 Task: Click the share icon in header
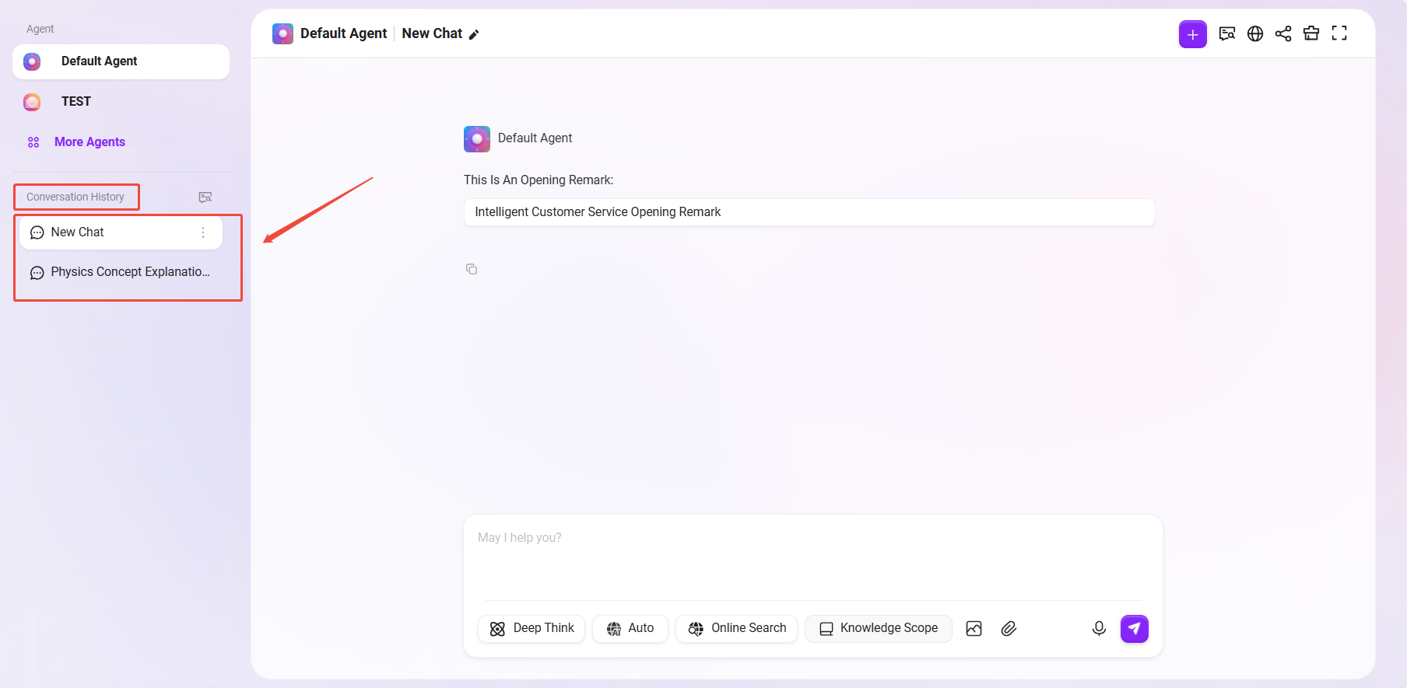[x=1283, y=33]
